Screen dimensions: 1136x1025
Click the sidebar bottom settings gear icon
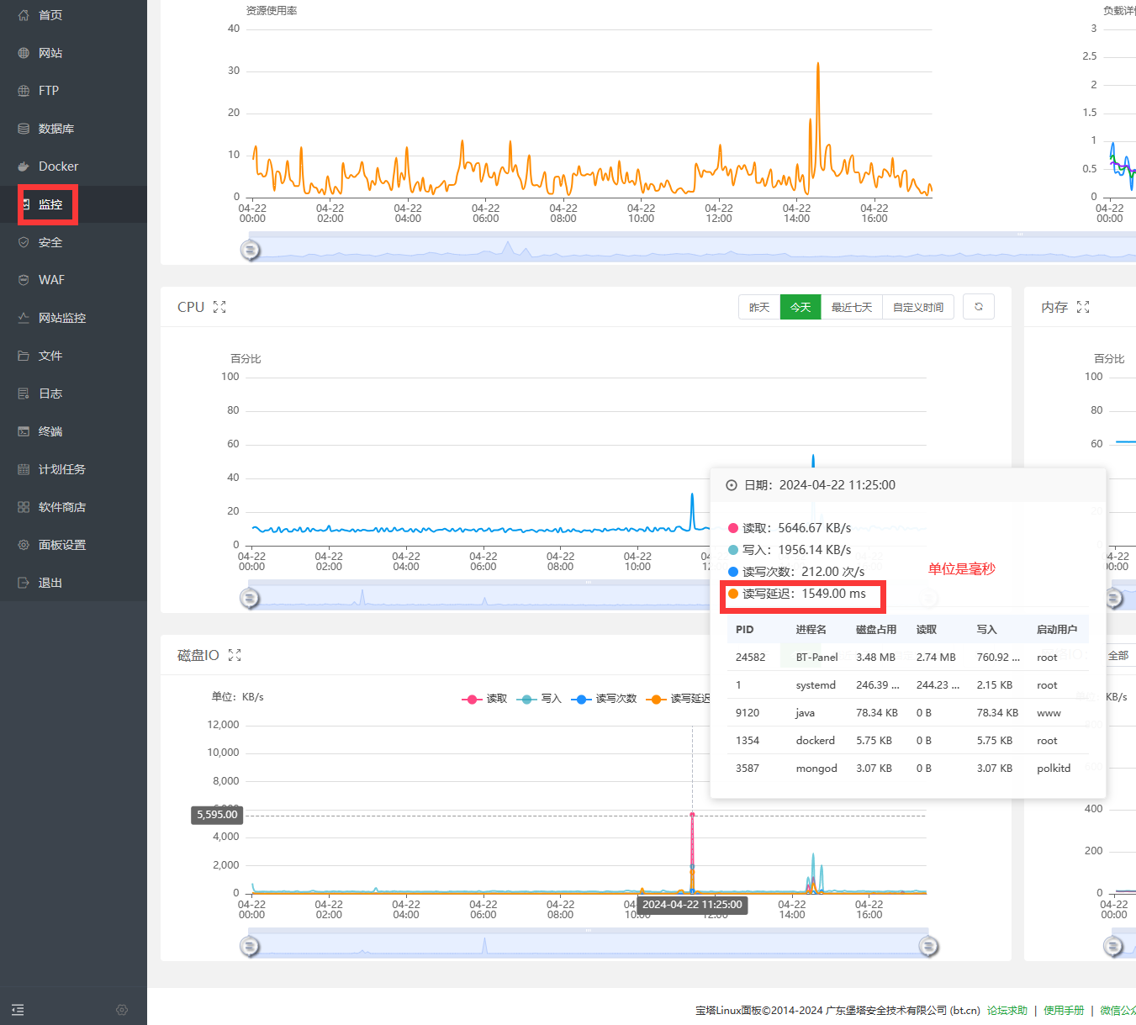122,1010
